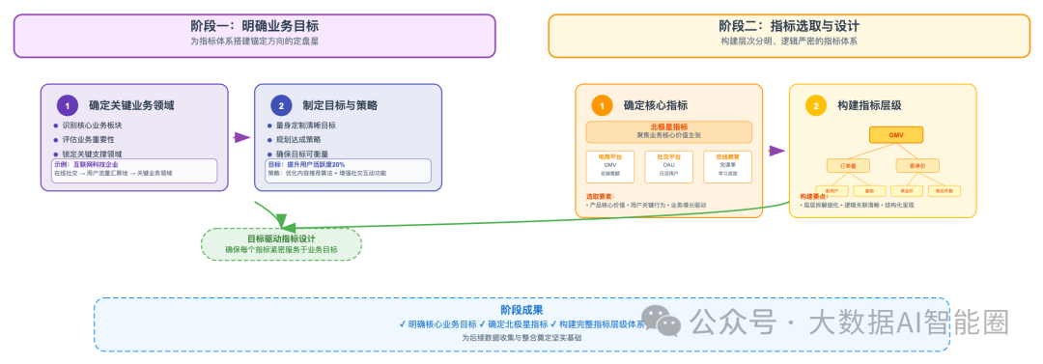Screen dimensions: 1043x364
Task: Click the 北极星指标 banner title
Action: [668, 127]
